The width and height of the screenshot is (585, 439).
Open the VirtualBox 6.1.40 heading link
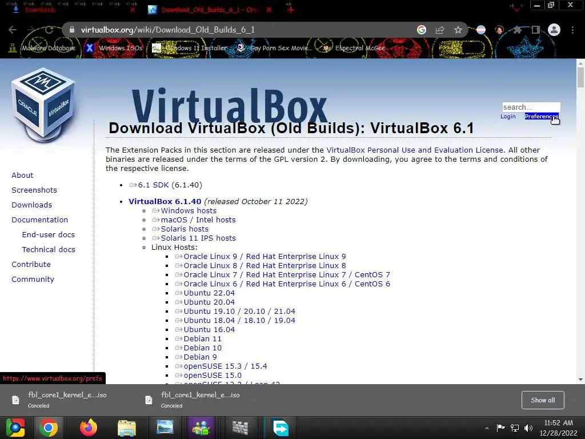[165, 202]
